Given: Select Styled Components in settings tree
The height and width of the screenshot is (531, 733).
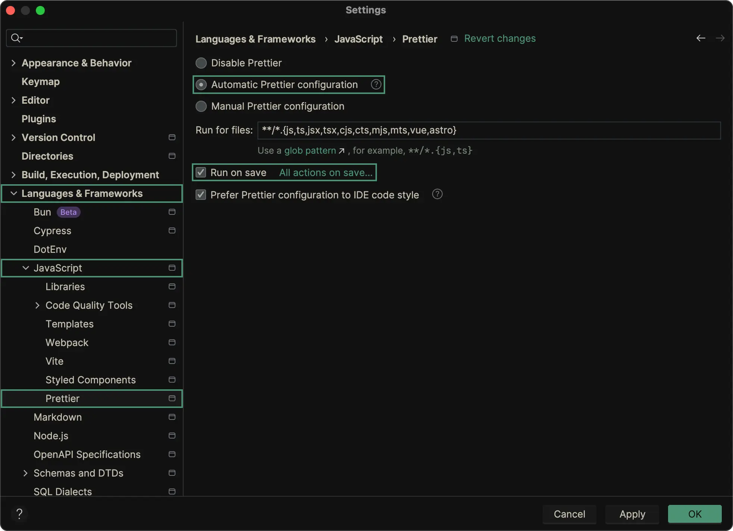Looking at the screenshot, I should pos(91,380).
